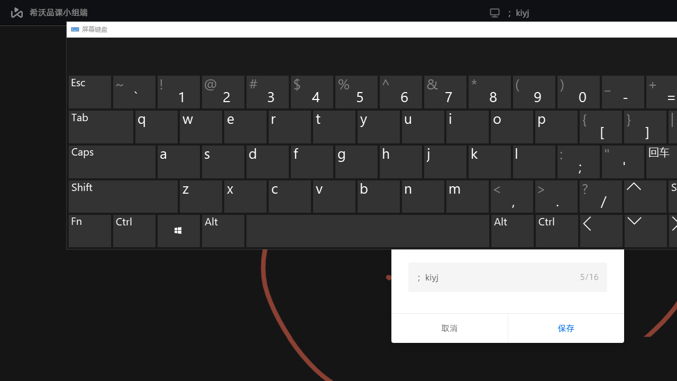Viewport: 677px width, 381px height.
Task: Toggle the Caps lock key
Action: click(112, 162)
